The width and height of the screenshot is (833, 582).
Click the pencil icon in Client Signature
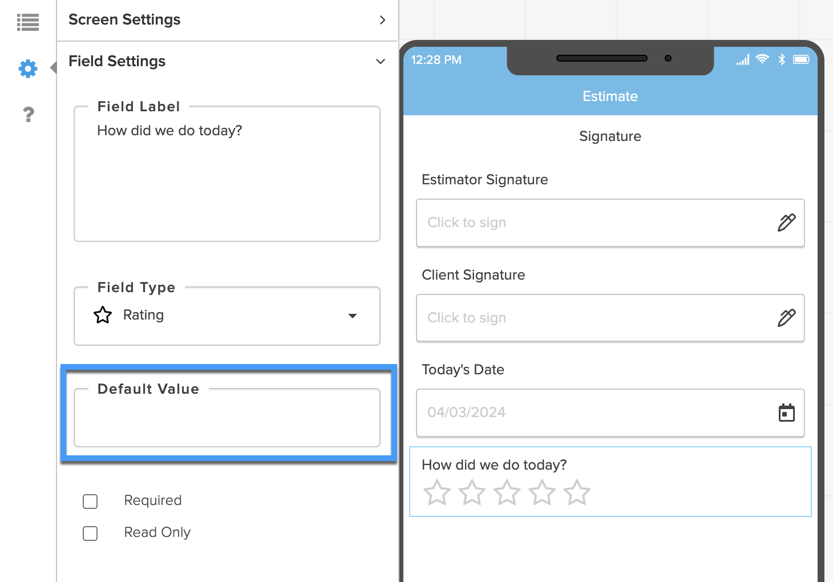coord(786,318)
